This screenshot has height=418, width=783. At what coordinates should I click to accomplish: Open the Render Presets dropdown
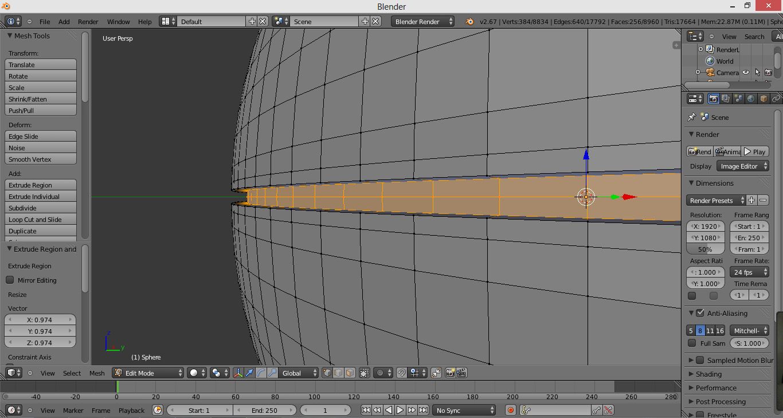(x=716, y=201)
